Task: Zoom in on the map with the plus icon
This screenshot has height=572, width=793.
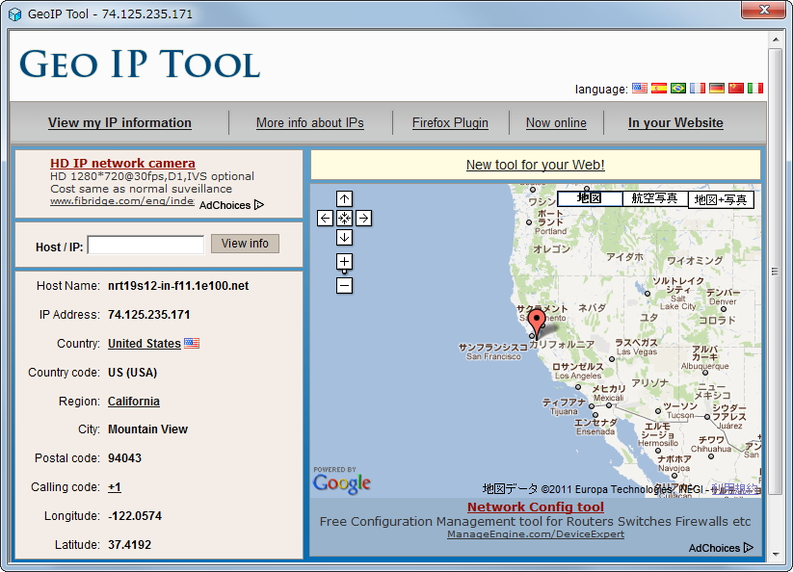Action: (x=344, y=261)
